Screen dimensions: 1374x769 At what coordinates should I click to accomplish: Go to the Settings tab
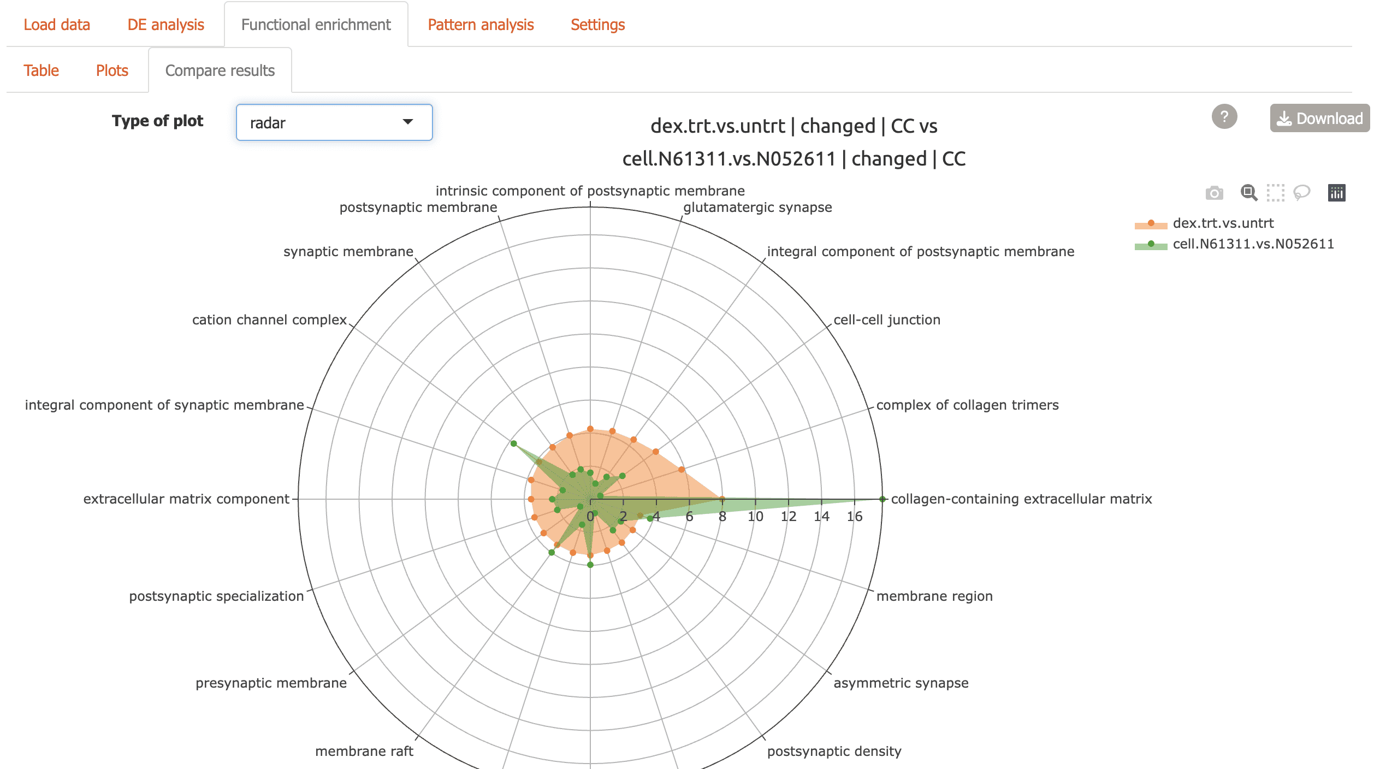[597, 25]
